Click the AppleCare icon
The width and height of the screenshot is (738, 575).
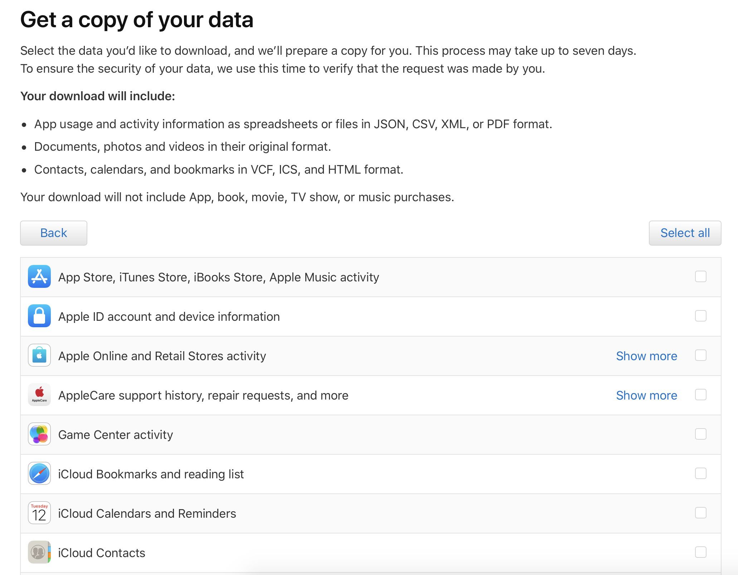[x=39, y=395]
